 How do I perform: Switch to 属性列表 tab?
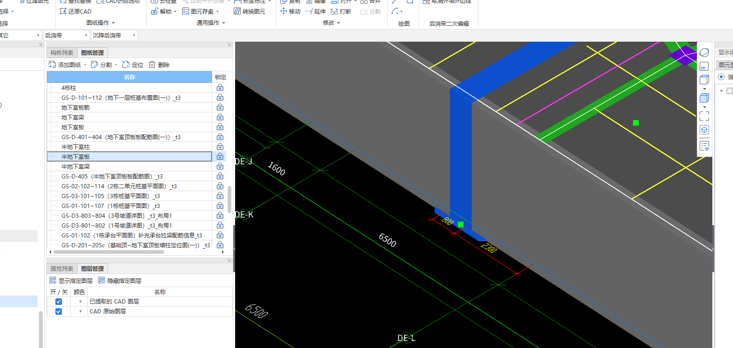click(62, 269)
